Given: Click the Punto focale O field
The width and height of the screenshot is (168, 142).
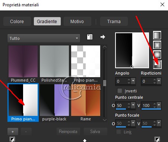Looking at the screenshot, I should (121, 123).
